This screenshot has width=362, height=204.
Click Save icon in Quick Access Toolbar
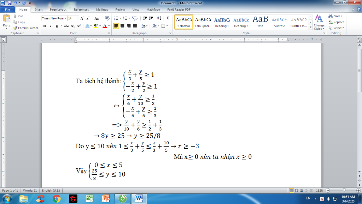[x=10, y=3]
